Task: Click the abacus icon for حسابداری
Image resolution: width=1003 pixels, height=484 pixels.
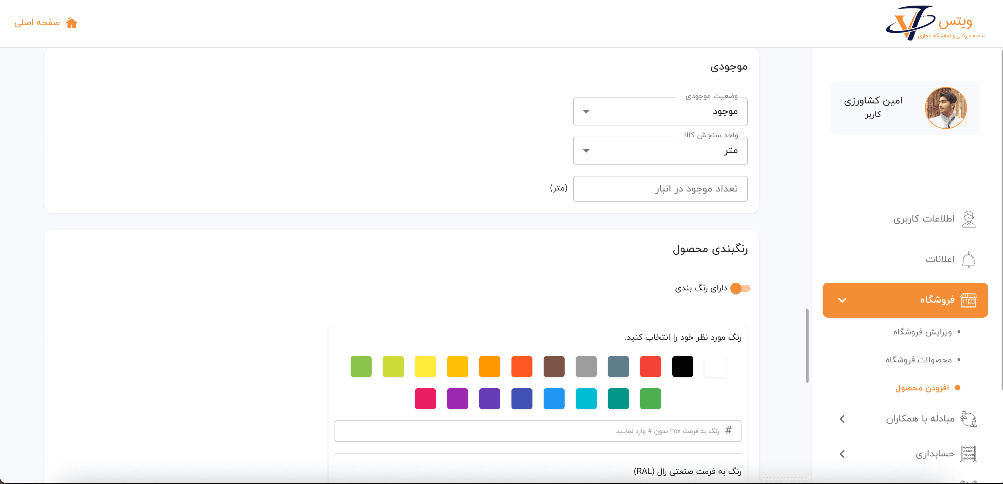Action: (968, 454)
